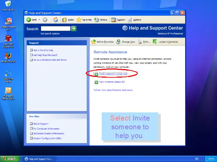Click Help and Support Center title icon
Viewport: 217px width, 162px height.
[26, 13]
